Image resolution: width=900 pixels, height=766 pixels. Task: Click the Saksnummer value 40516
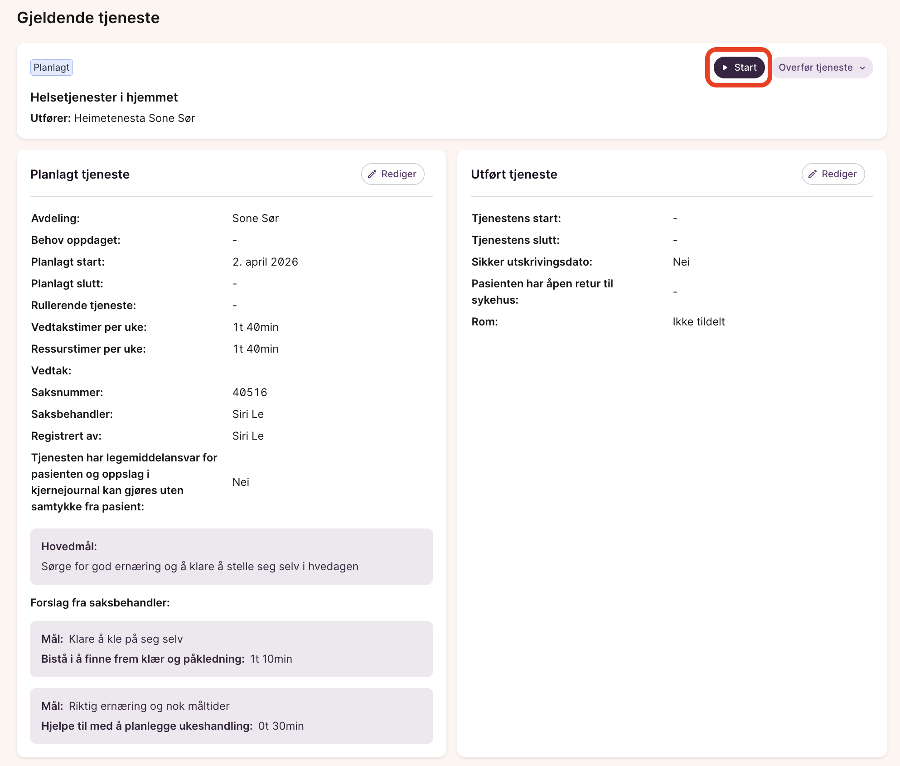click(250, 392)
